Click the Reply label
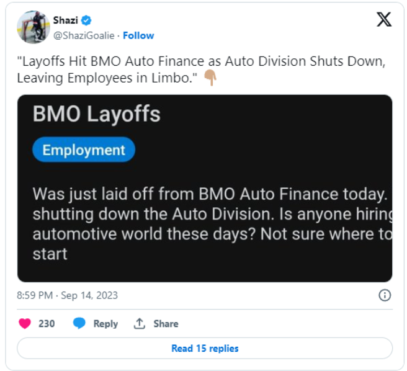Screen dimensions: 407x371 (105, 324)
